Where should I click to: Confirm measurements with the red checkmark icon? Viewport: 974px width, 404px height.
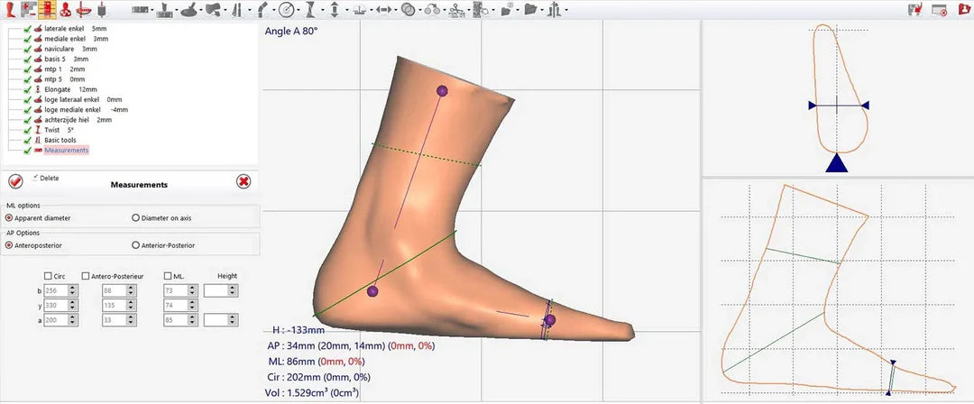tap(15, 181)
